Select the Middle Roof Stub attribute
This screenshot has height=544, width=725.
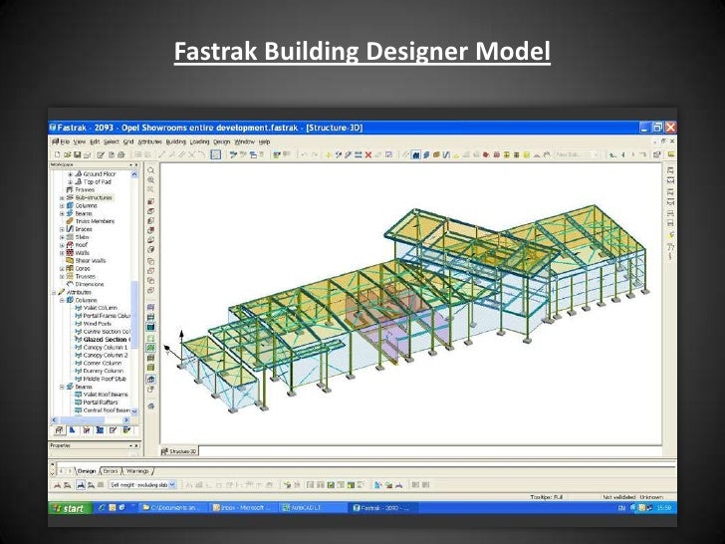(105, 379)
